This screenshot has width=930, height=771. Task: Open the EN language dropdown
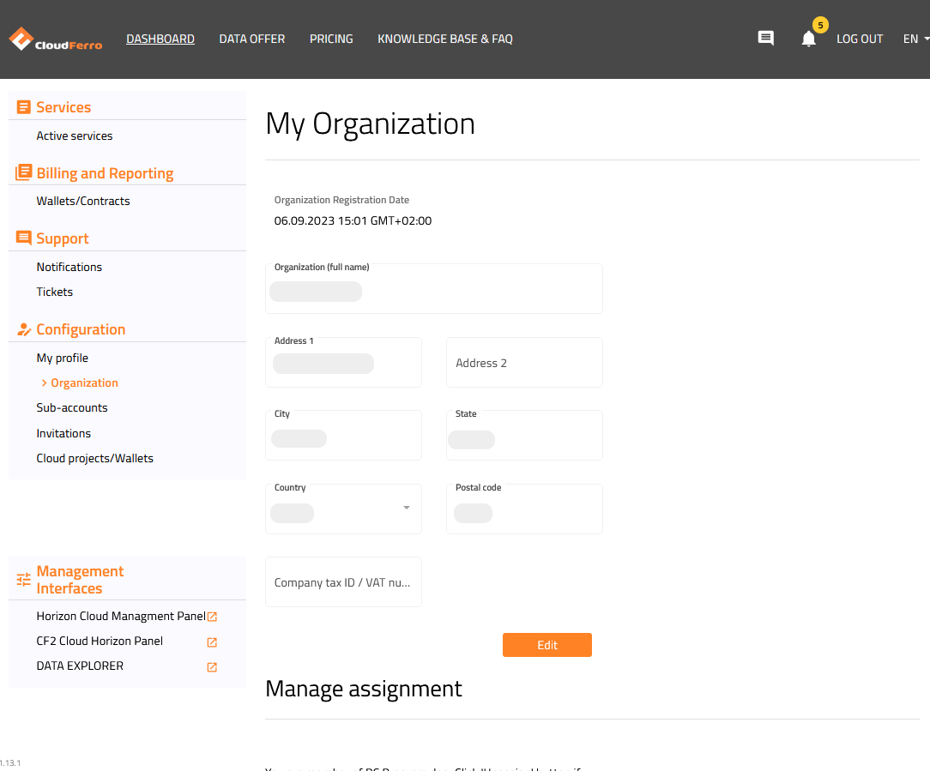pos(913,39)
